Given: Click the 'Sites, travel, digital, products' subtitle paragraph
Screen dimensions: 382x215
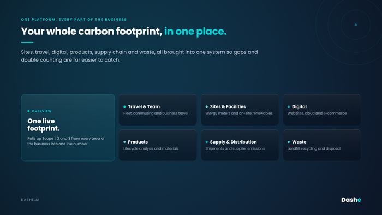Looking at the screenshot, I should tap(139, 56).
